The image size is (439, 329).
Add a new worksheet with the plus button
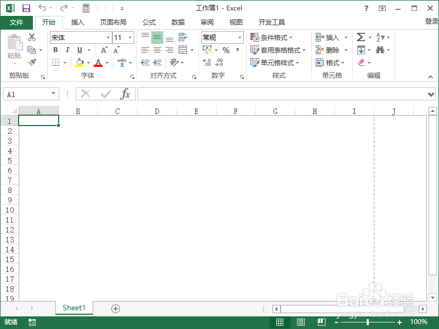pos(115,309)
